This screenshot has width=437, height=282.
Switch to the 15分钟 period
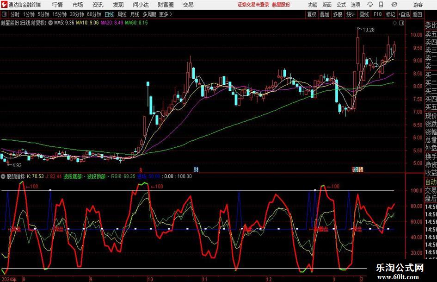pos(60,14)
